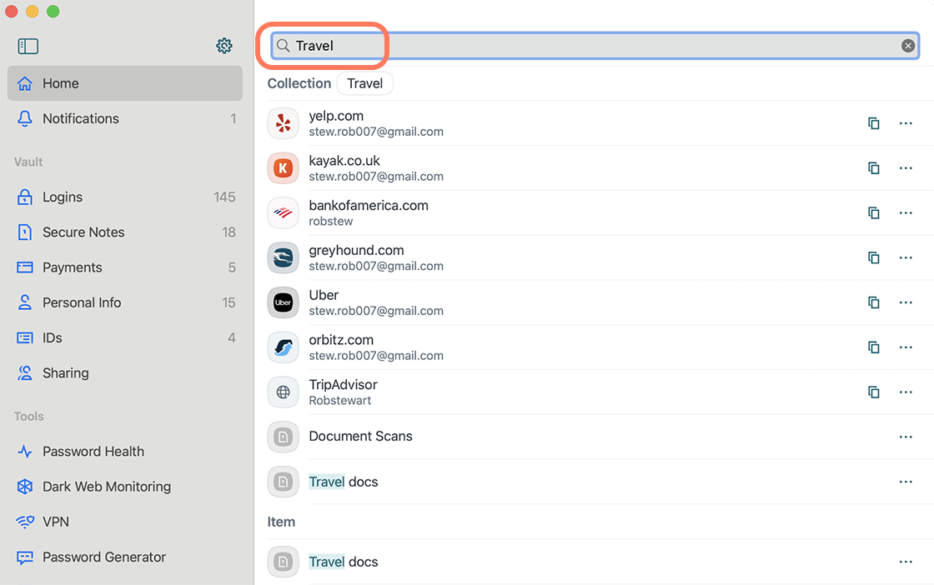Click into the Travel search field
934x585 pixels.
[x=595, y=46]
